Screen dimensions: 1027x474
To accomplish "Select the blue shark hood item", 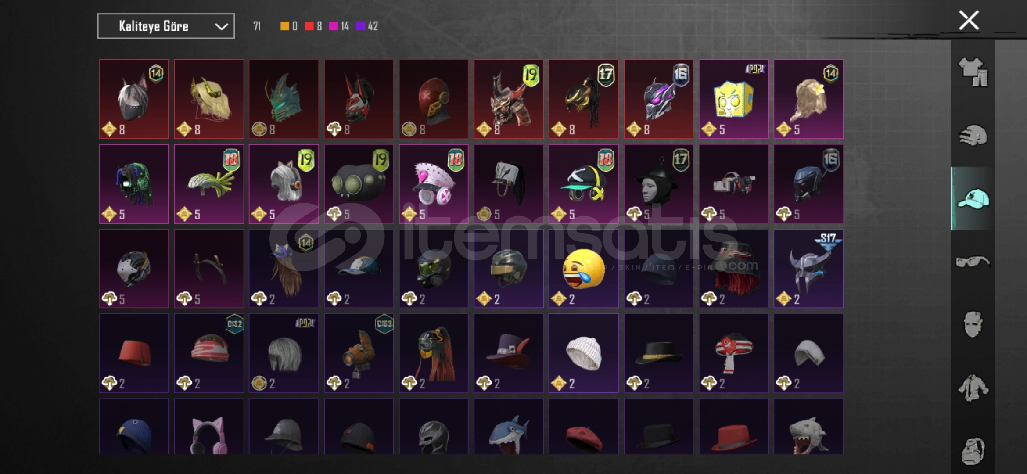I will click(509, 427).
